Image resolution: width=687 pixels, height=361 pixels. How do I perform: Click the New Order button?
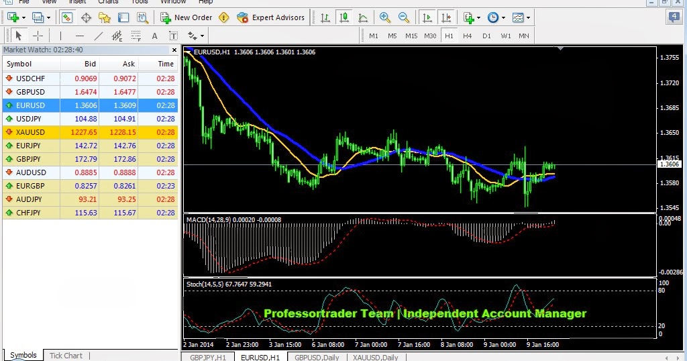click(x=187, y=17)
